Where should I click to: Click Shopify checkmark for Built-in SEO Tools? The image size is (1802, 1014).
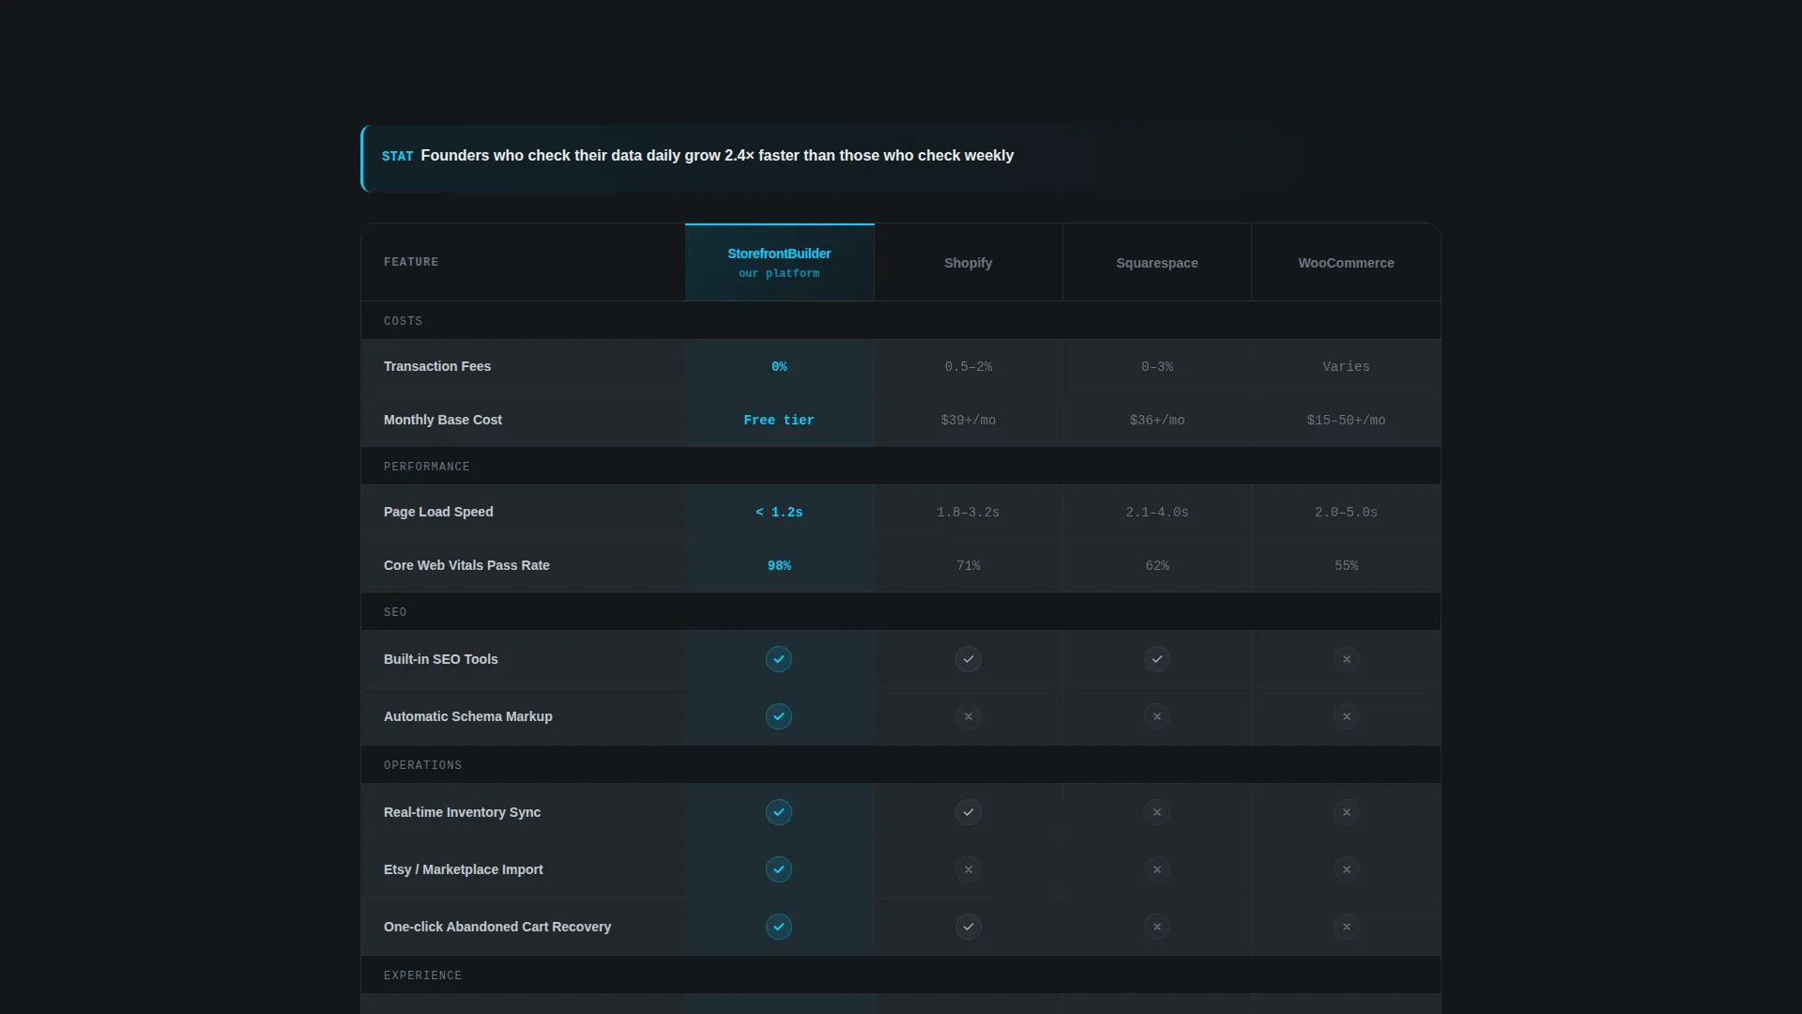pos(969,659)
